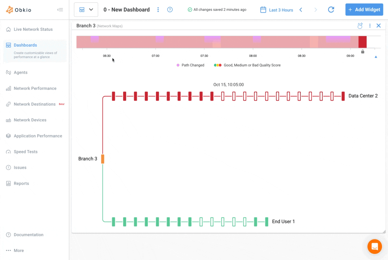Screen dimensions: 388x260
Task: Open the Intercom chat bubble
Action: (374, 246)
